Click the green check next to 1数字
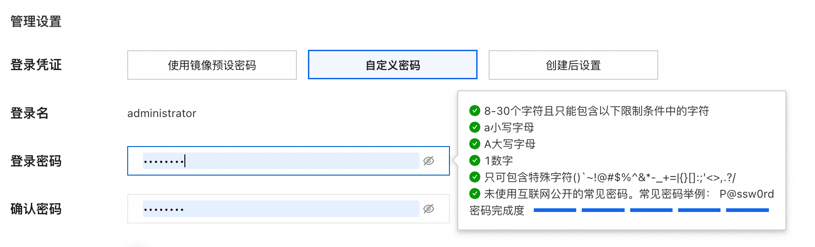Viewport: 815px width, 247px height. 475,160
